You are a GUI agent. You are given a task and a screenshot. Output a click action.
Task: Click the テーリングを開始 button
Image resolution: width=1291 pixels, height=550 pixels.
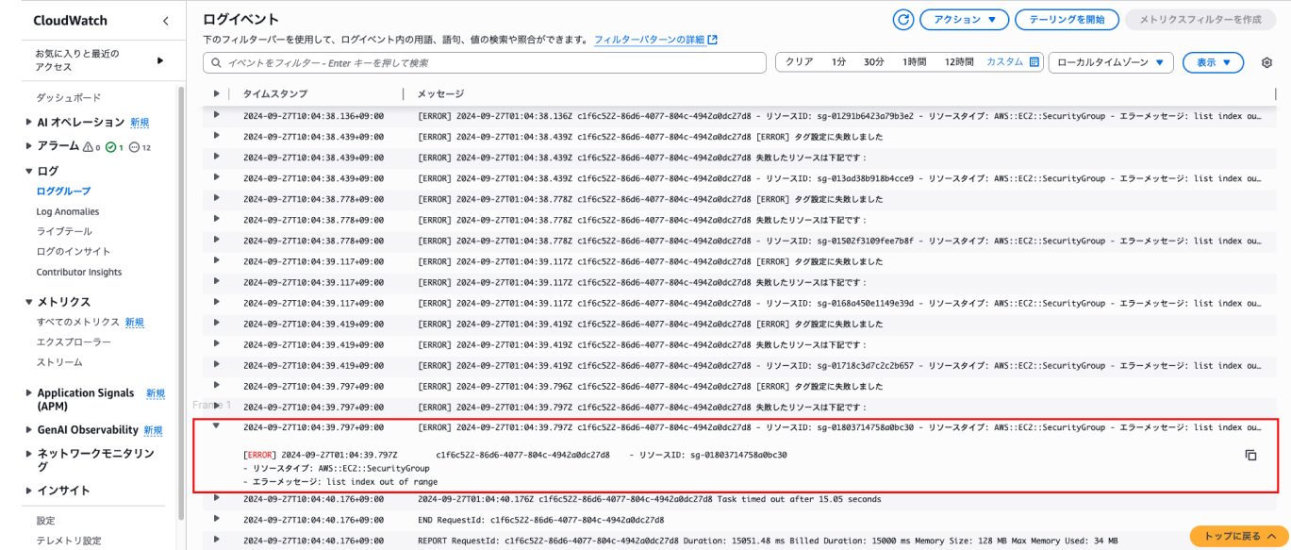click(1068, 20)
